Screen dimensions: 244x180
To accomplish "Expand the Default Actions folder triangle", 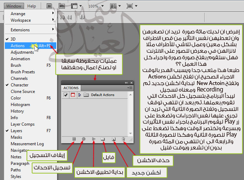I will point(80,95).
